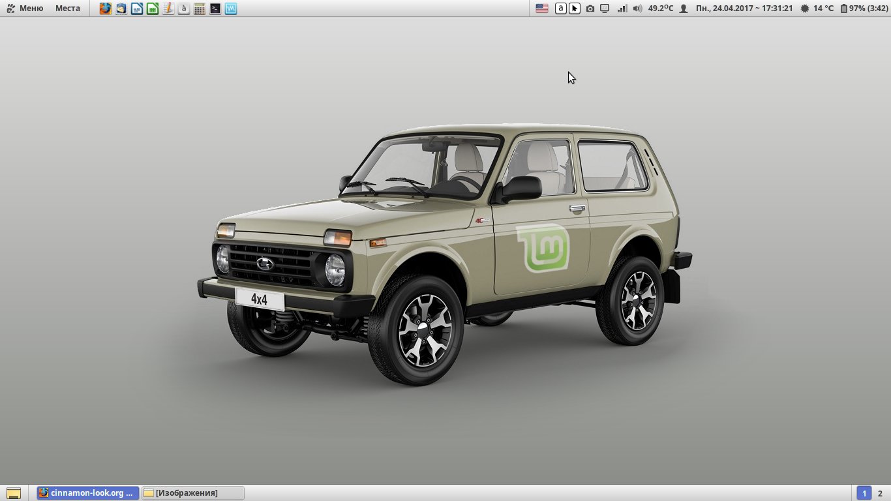Viewport: 891px width, 501px height.
Task: Launch Thunderbird mail from the panel
Action: click(121, 8)
